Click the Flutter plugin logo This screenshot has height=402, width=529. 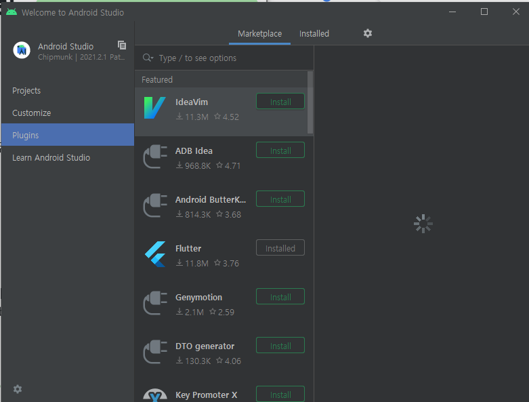tap(155, 254)
